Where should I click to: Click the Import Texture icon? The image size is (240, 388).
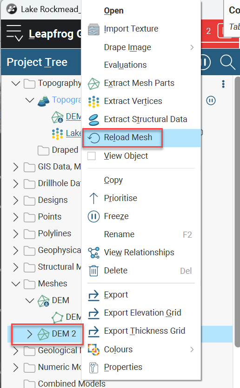pyautogui.click(x=93, y=29)
